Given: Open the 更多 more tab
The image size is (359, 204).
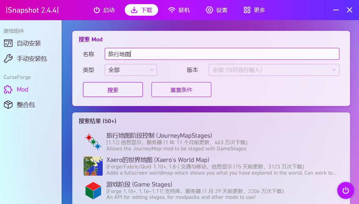Looking at the screenshot, I should tap(254, 10).
